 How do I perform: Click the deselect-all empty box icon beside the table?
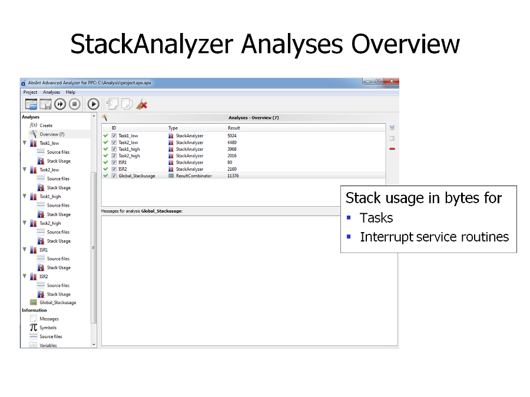click(392, 138)
